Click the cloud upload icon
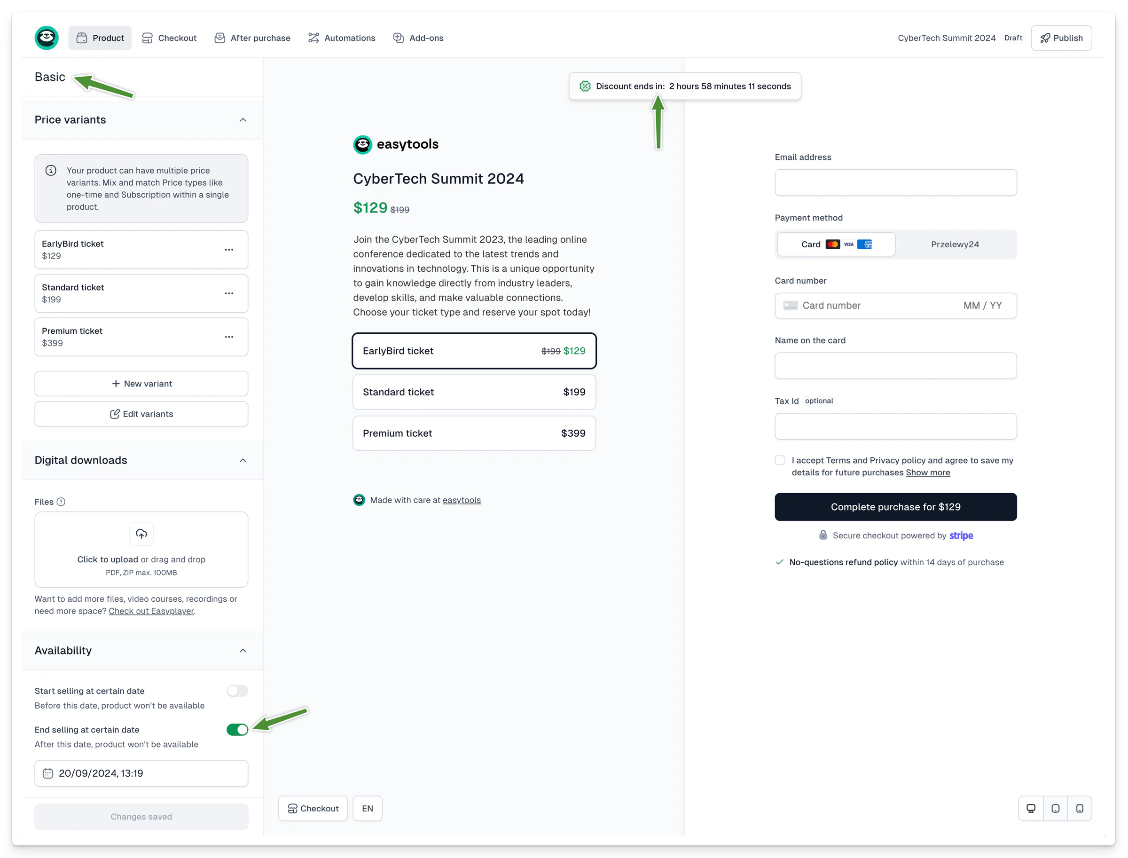The height and width of the screenshot is (858, 1128). point(141,534)
